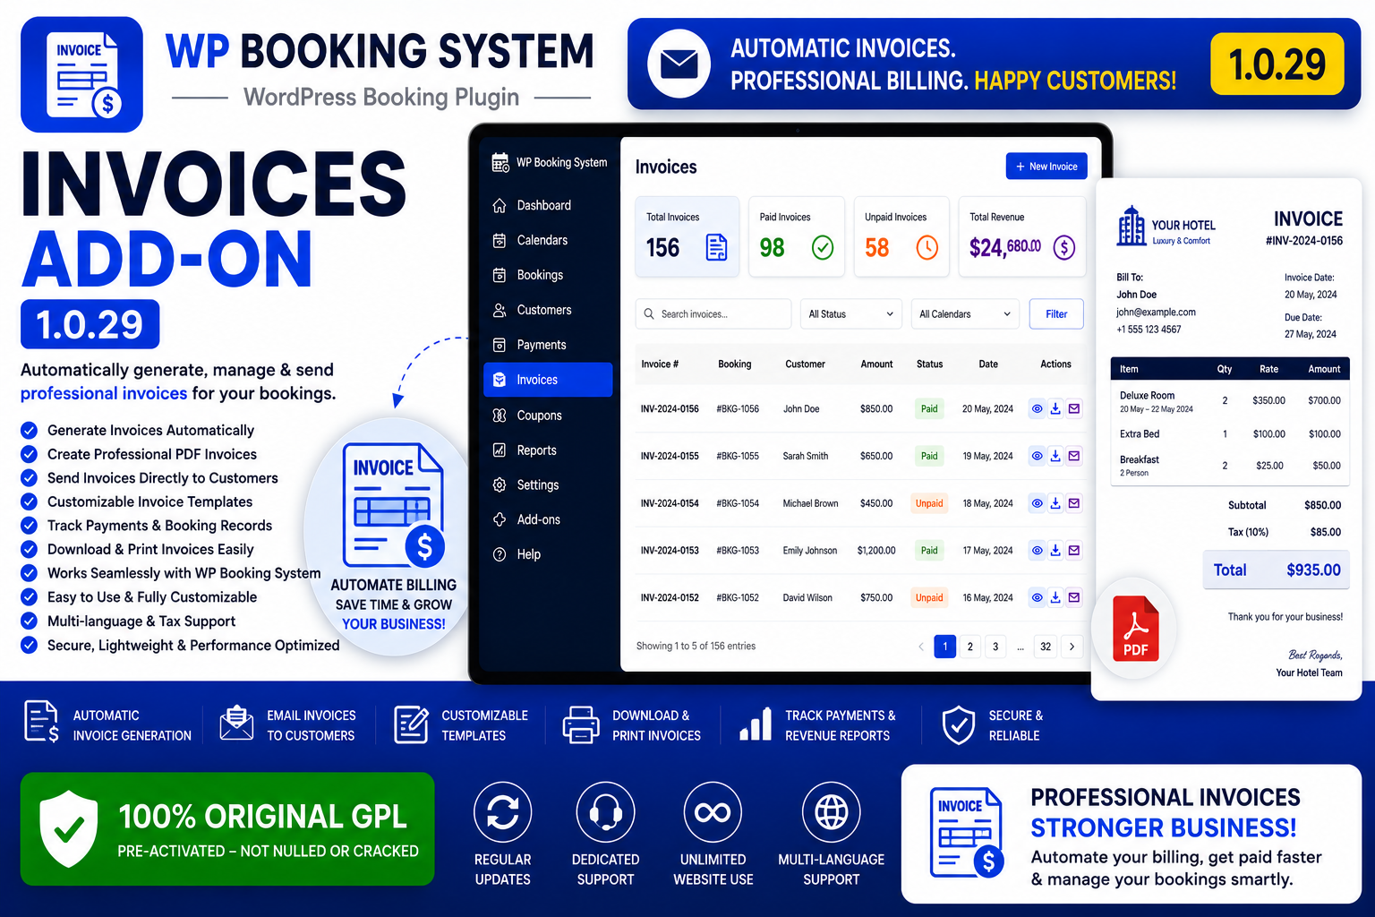Download invoice INV-2024-0154
This screenshot has width=1375, height=917.
1055,503
